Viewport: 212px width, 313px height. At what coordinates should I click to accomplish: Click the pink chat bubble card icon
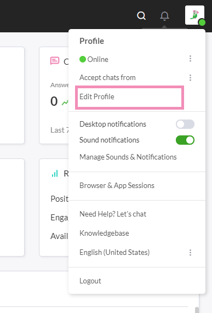[x=55, y=61]
